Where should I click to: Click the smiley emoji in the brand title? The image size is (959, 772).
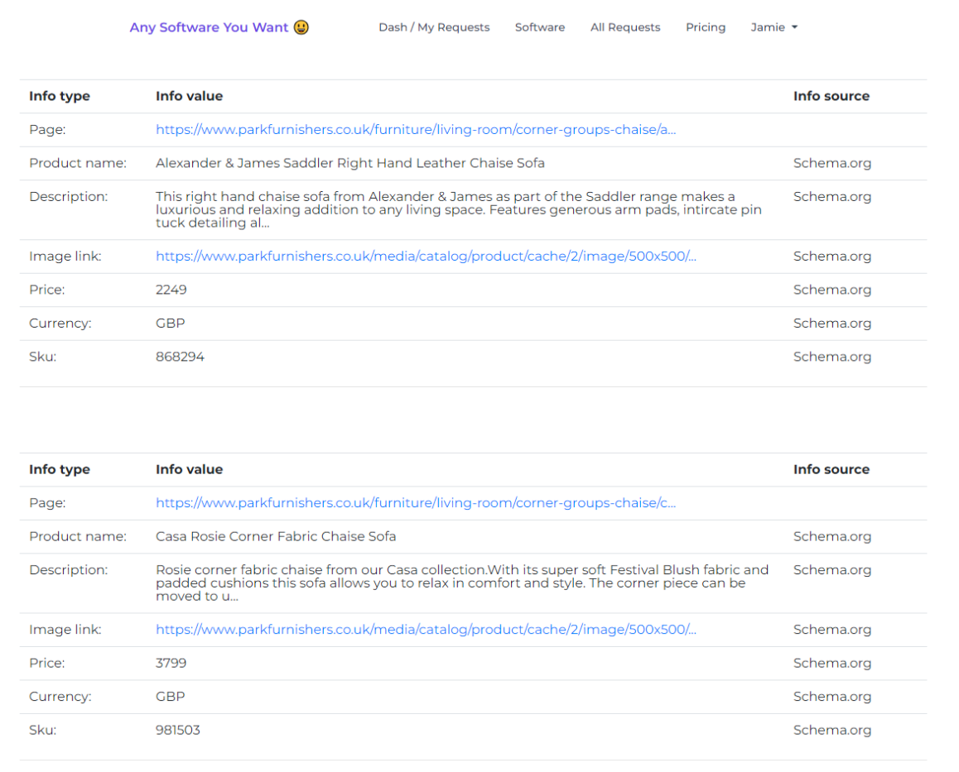click(x=301, y=27)
